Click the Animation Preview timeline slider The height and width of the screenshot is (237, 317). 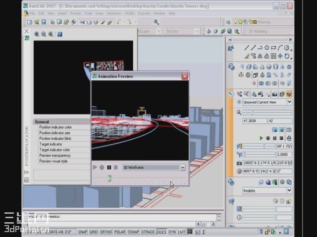tap(140, 178)
